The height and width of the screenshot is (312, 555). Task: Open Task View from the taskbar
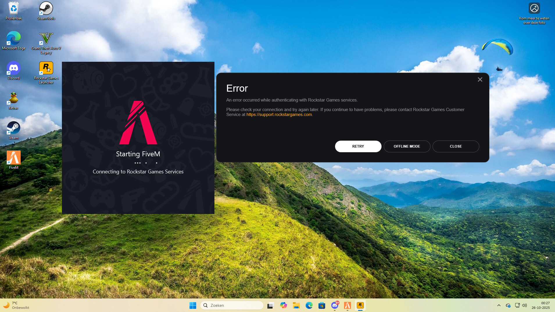tap(271, 305)
